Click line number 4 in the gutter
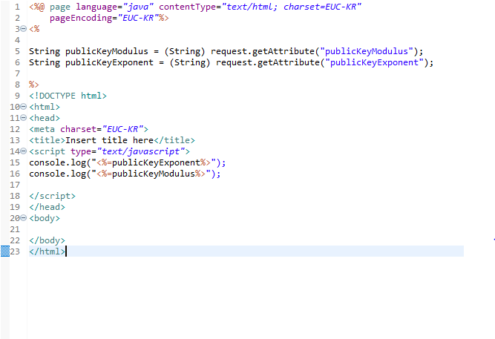The width and height of the screenshot is (495, 339). tap(17, 40)
